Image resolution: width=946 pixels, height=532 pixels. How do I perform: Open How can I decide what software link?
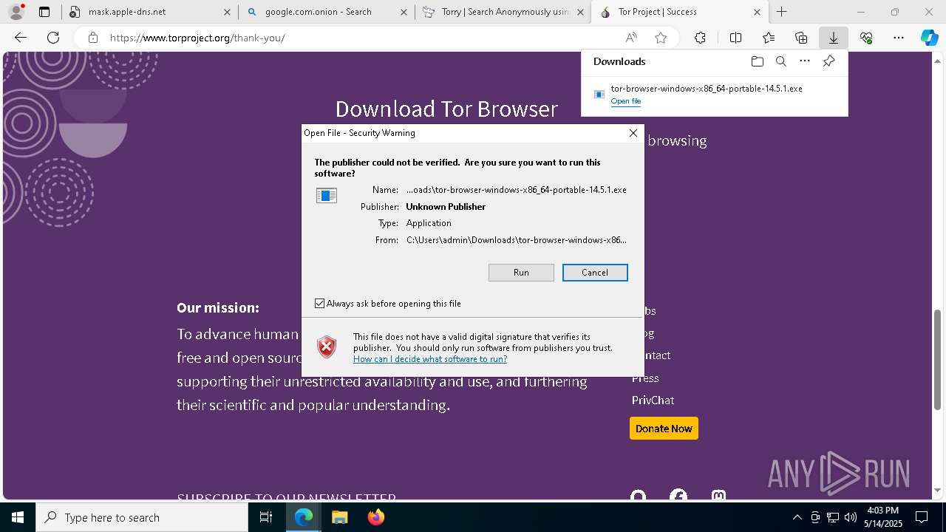430,359
